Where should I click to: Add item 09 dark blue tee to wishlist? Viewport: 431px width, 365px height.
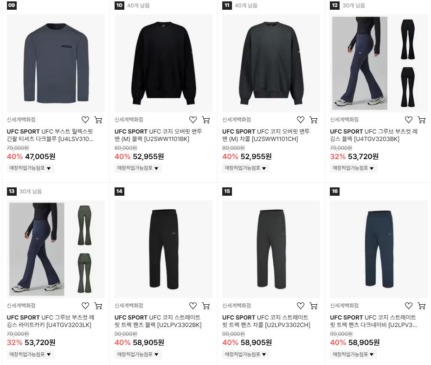[x=85, y=120]
